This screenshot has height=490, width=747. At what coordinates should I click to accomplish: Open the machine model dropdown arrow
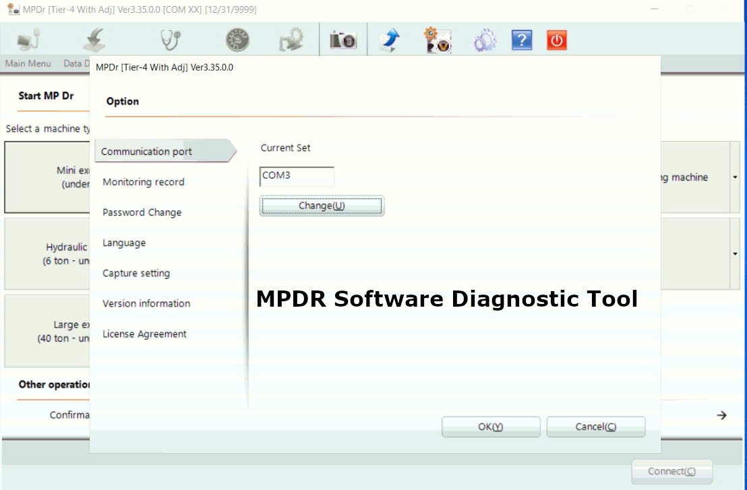pos(735,177)
